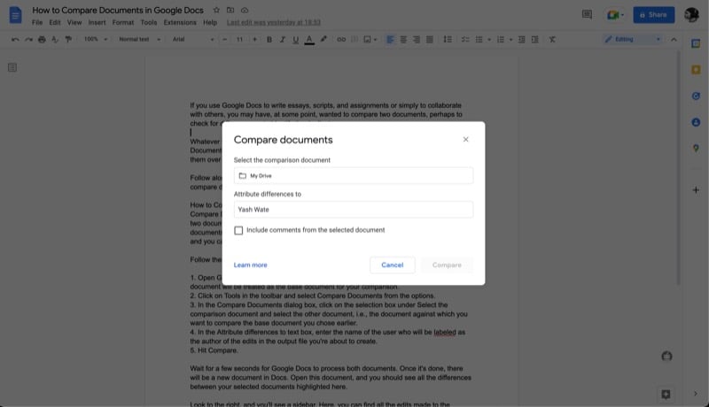Click the spell check icon
709x407 pixels.
point(55,39)
